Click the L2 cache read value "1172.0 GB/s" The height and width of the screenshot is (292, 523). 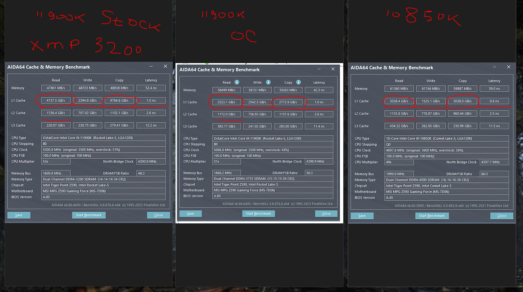tap(227, 114)
